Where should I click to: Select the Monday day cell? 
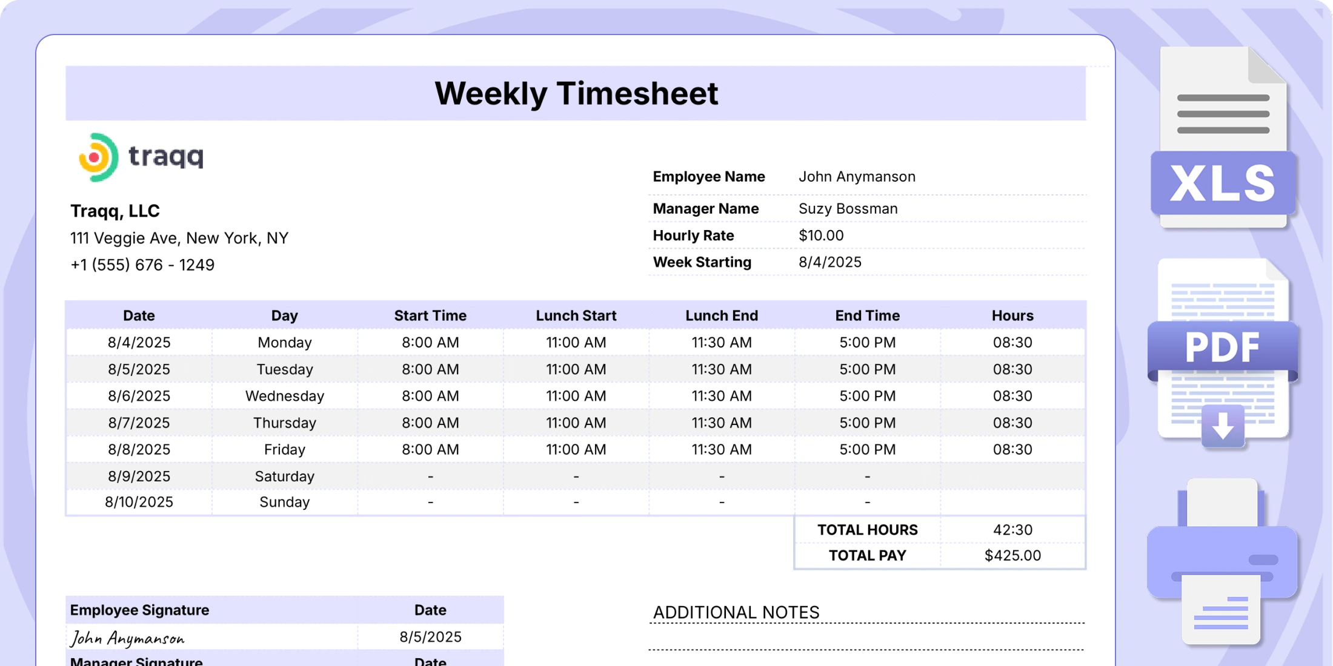pyautogui.click(x=285, y=343)
